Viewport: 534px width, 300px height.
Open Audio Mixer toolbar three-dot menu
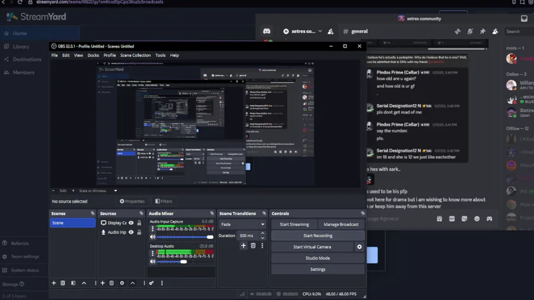click(162, 283)
